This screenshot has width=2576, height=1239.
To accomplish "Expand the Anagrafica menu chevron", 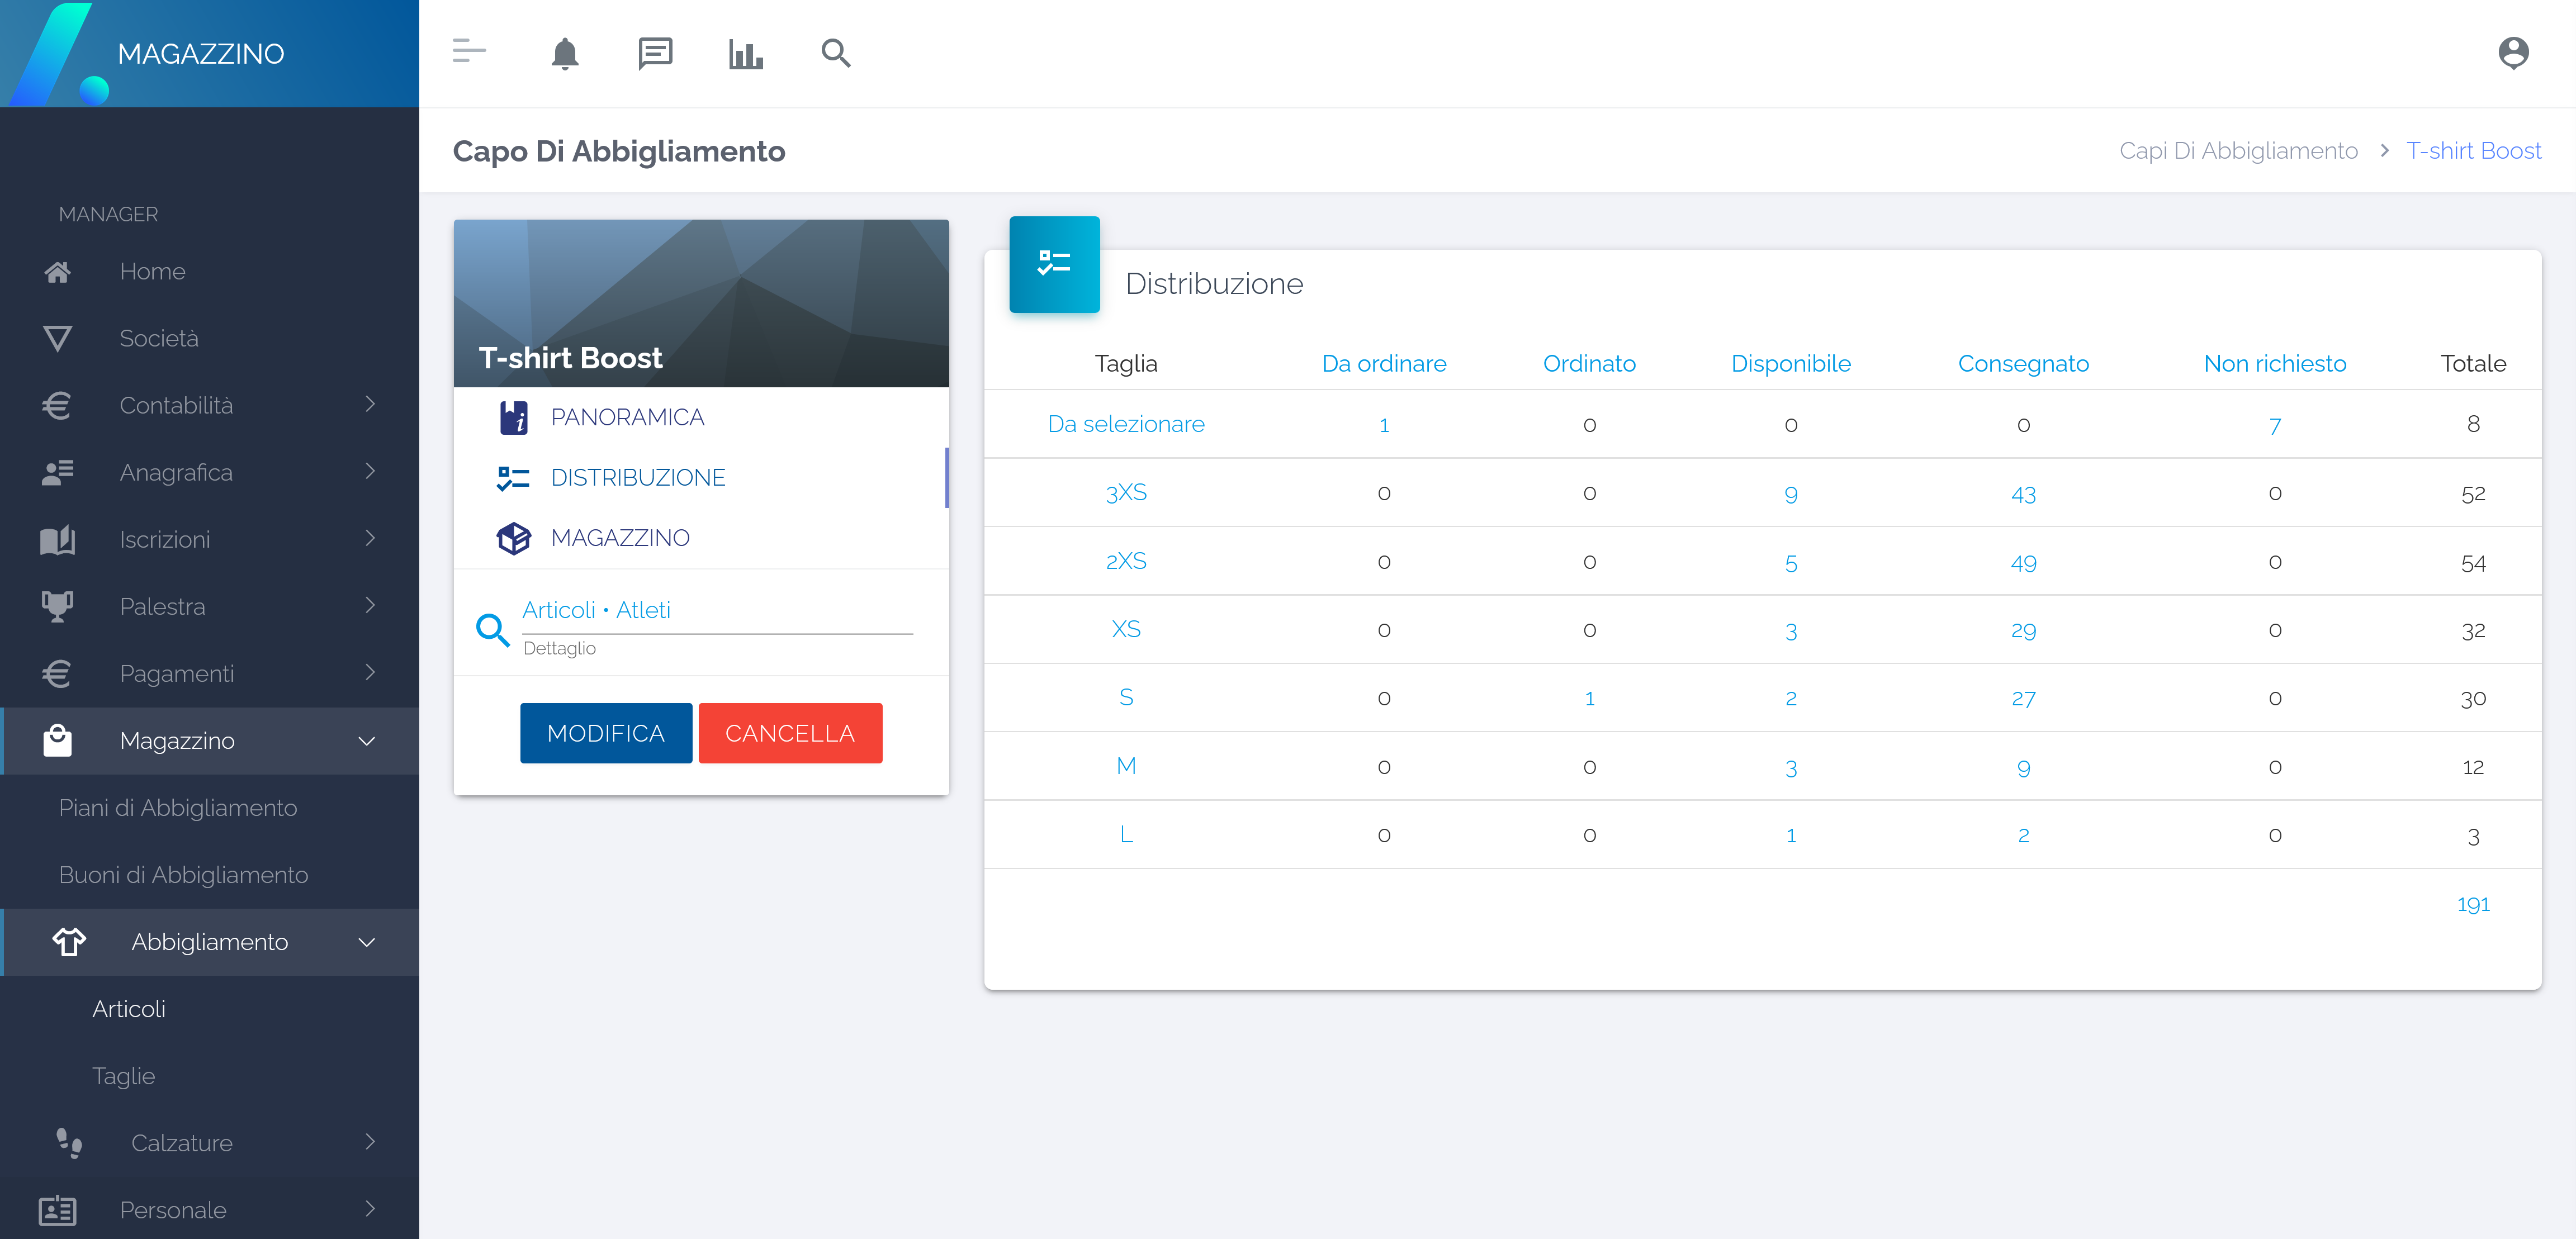I will click(370, 471).
